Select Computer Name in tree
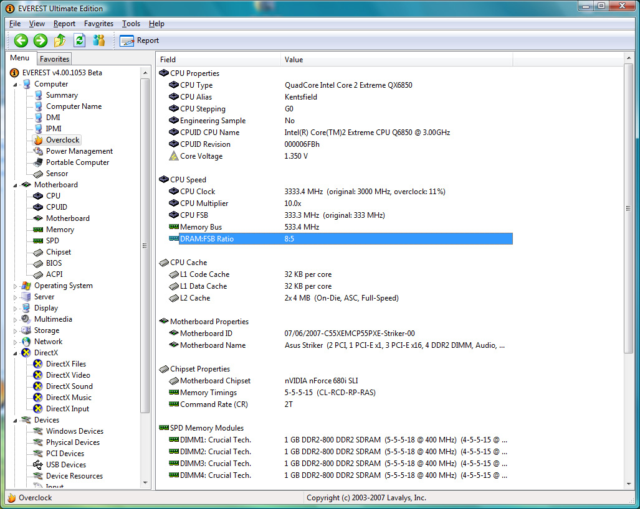This screenshot has height=509, width=640. click(74, 106)
